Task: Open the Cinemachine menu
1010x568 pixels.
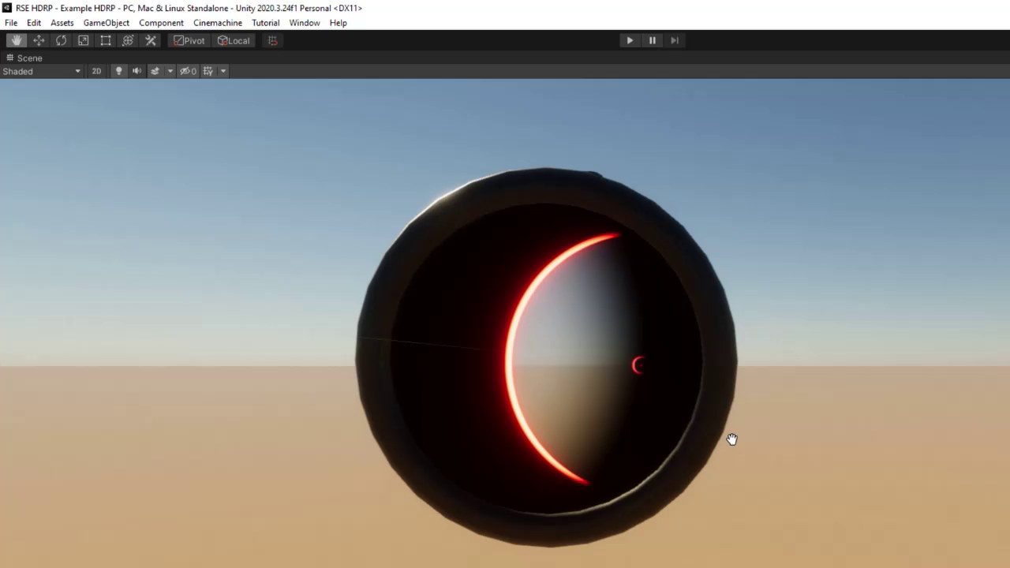Action: [218, 23]
